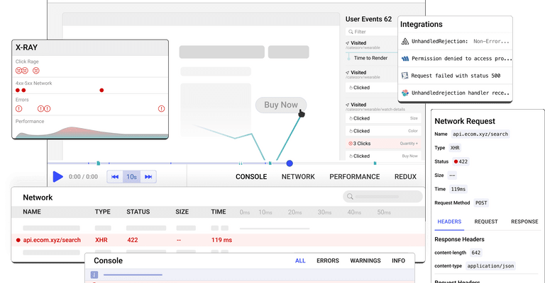The height and width of the screenshot is (283, 545).
Task: Open the CONSOLE tab
Action: pyautogui.click(x=251, y=177)
